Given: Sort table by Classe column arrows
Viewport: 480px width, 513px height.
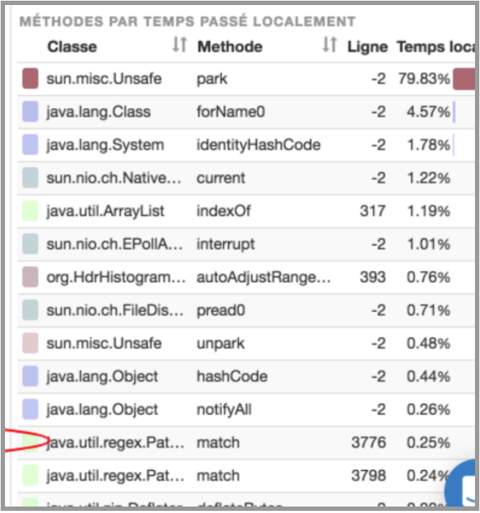Looking at the screenshot, I should click(179, 46).
